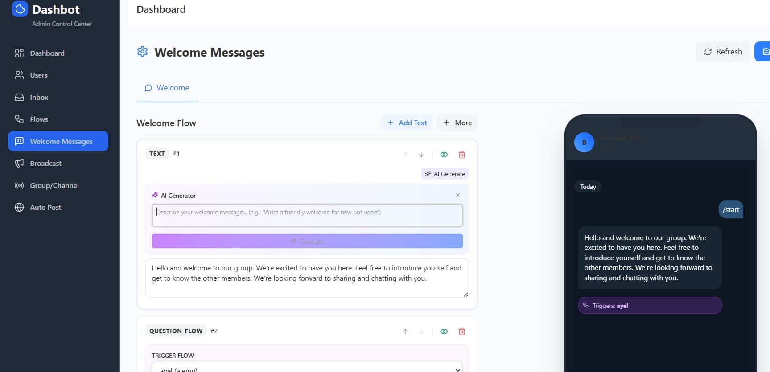Expand the Trigger Flow dropdown
Viewport: 770px width, 372px height.
(307, 367)
